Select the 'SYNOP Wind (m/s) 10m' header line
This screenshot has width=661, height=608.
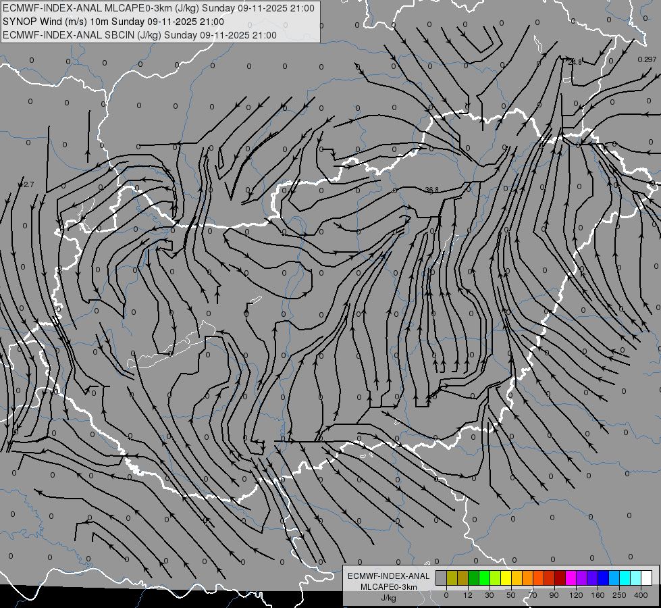point(113,22)
